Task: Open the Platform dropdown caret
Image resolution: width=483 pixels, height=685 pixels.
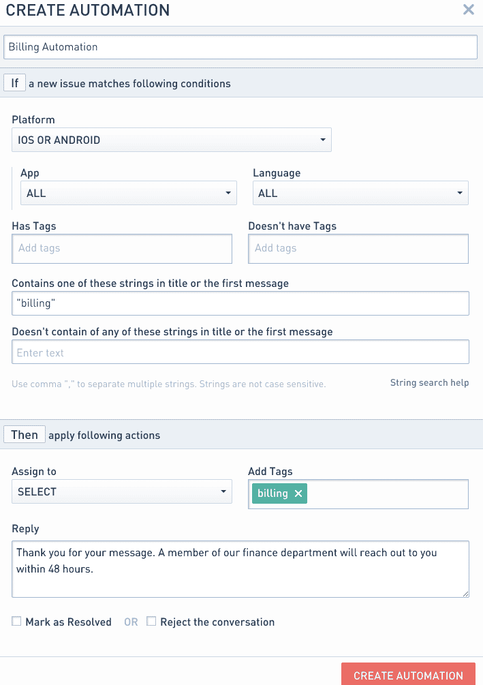Action: (322, 139)
